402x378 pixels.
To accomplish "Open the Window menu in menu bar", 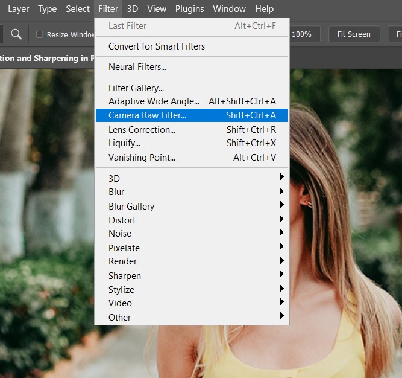I will point(229,9).
